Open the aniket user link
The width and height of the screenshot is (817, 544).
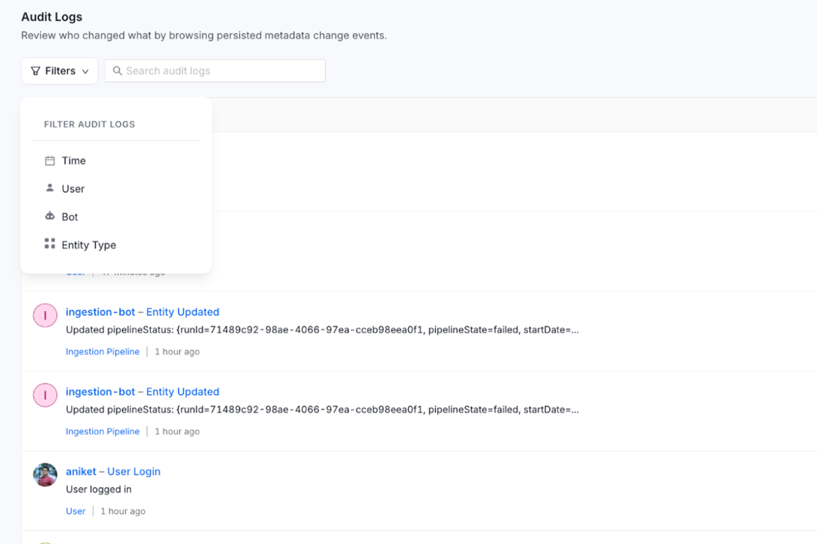click(x=81, y=472)
